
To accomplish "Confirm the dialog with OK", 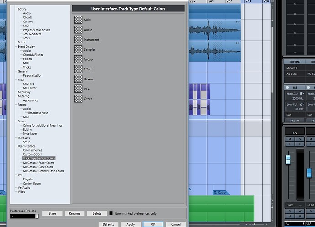I will click(x=153, y=224).
